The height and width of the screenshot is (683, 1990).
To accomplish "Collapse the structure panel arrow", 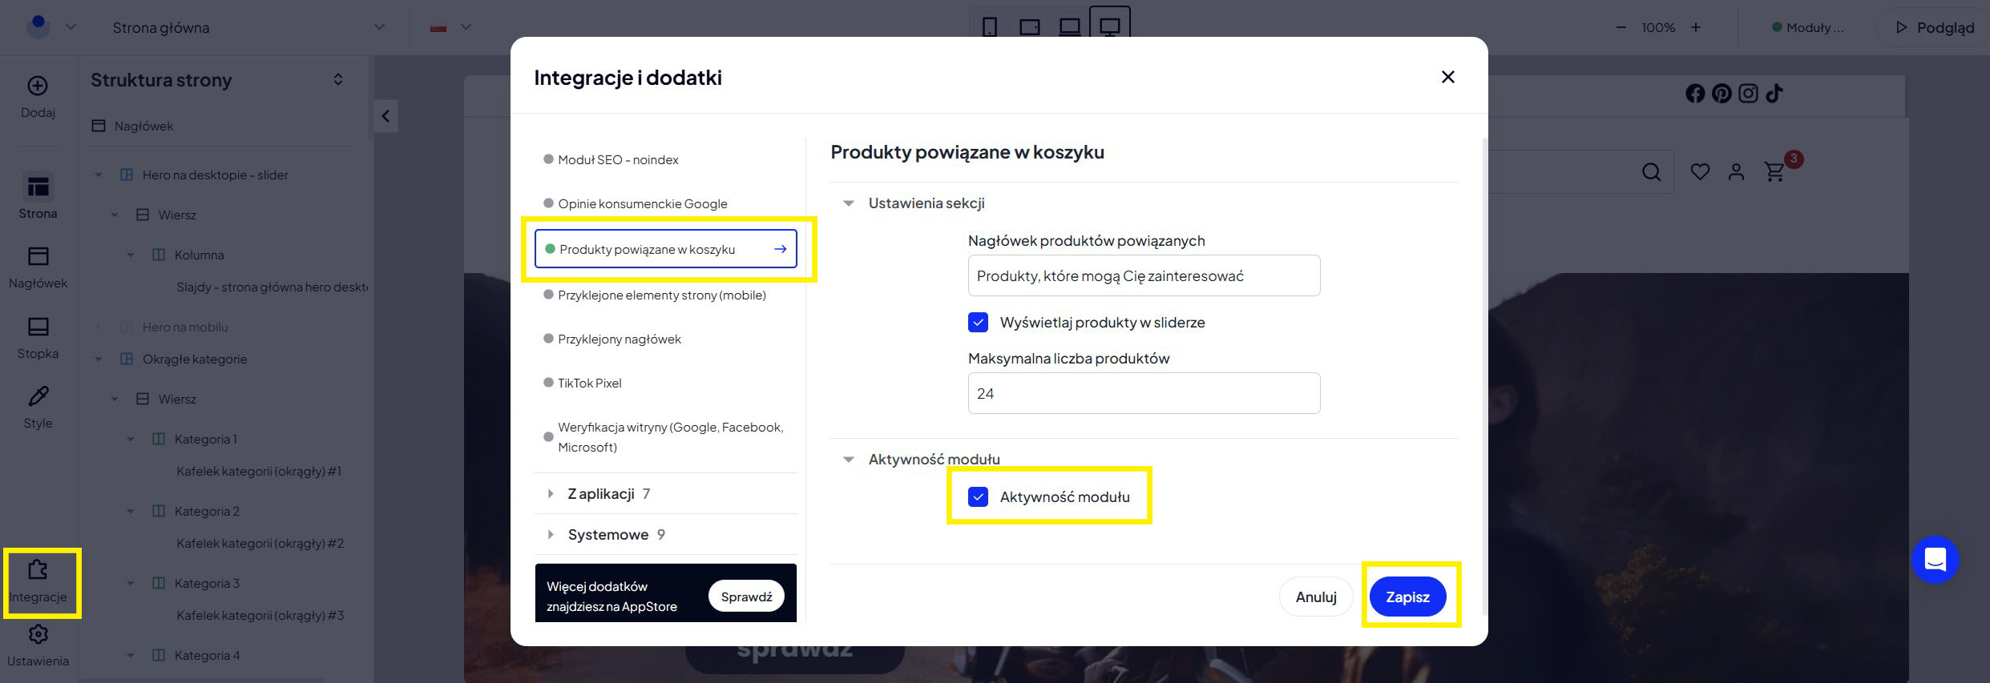I will tap(385, 116).
